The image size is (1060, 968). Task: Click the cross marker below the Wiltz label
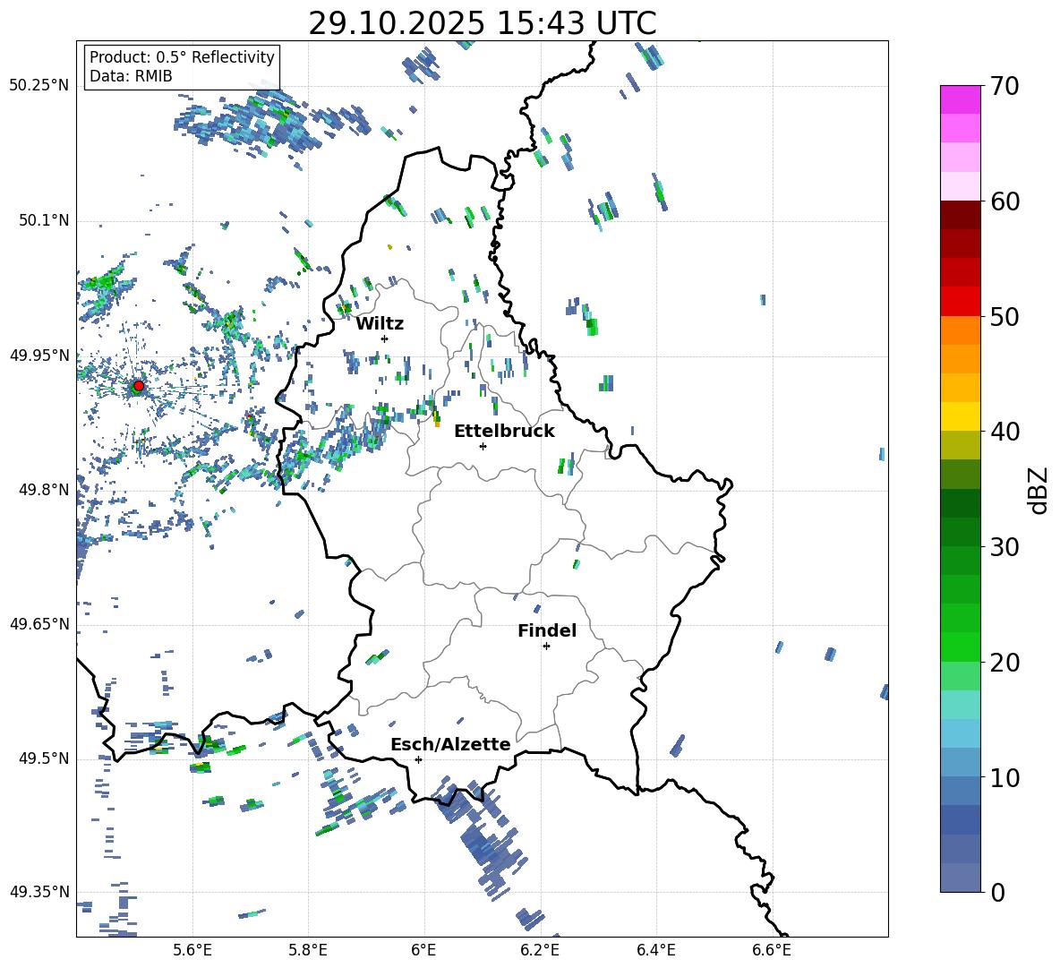click(x=384, y=338)
